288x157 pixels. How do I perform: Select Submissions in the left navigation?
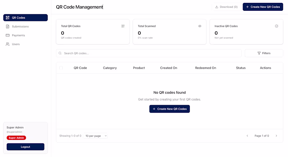[x=20, y=26]
